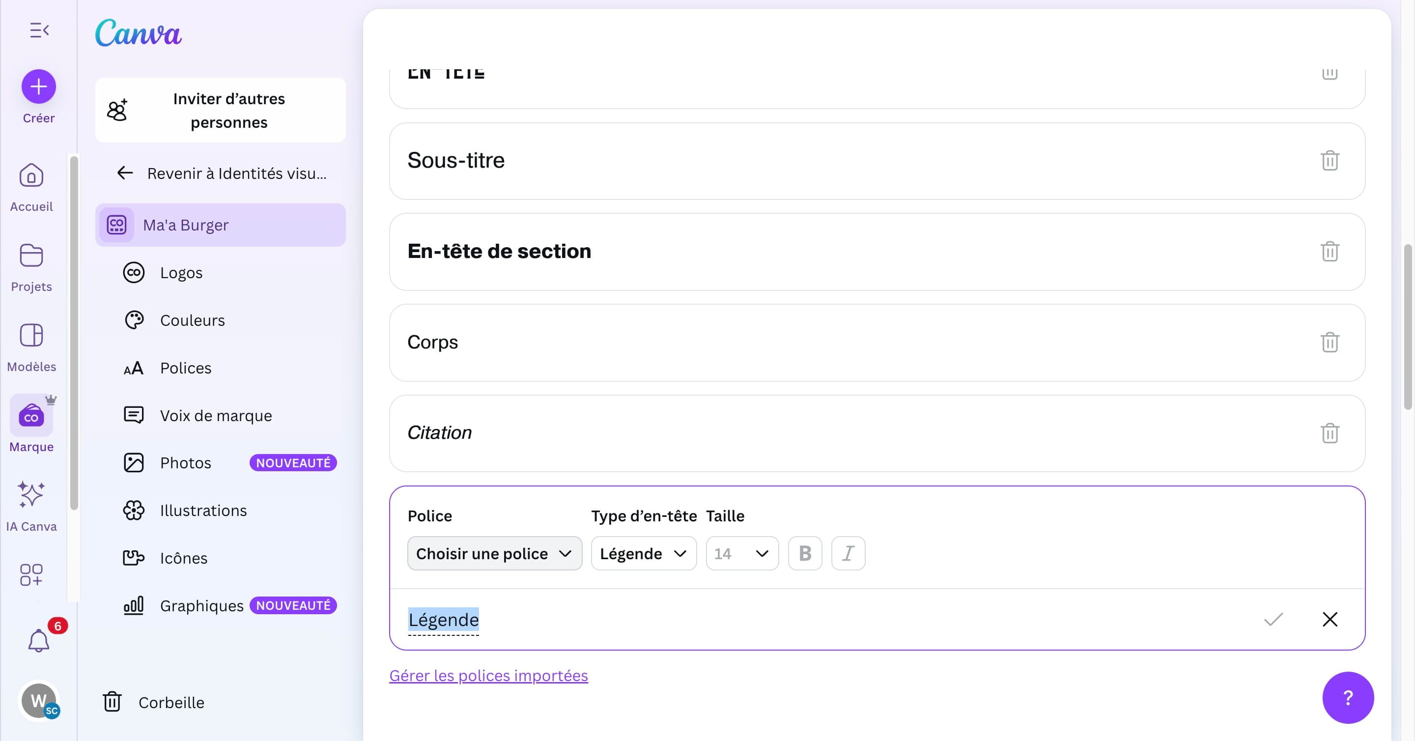The image size is (1415, 741).
Task: Open the Taille size dropdown
Action: tap(741, 553)
